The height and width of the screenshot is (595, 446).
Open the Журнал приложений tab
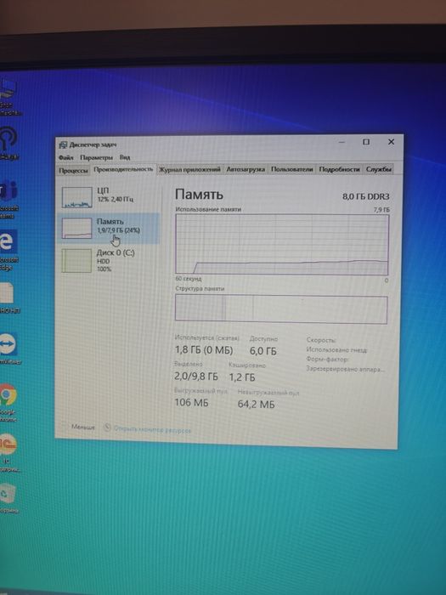pyautogui.click(x=189, y=170)
